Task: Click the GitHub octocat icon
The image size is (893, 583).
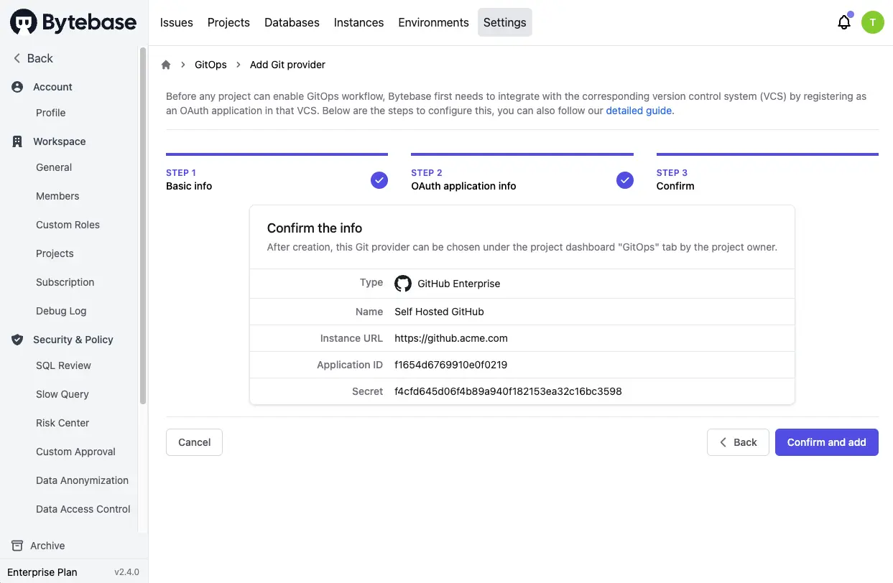Action: (x=403, y=284)
